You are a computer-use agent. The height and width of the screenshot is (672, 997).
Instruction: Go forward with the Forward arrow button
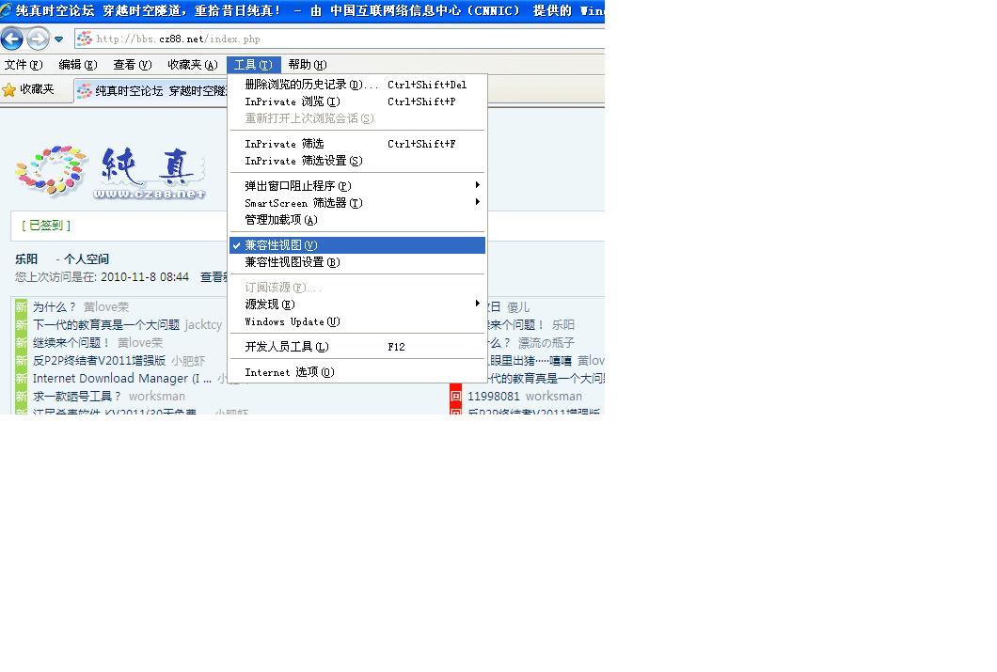click(x=38, y=39)
